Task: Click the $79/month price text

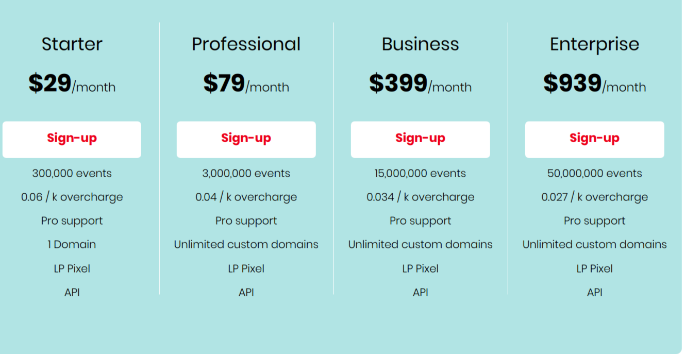Action: click(246, 83)
